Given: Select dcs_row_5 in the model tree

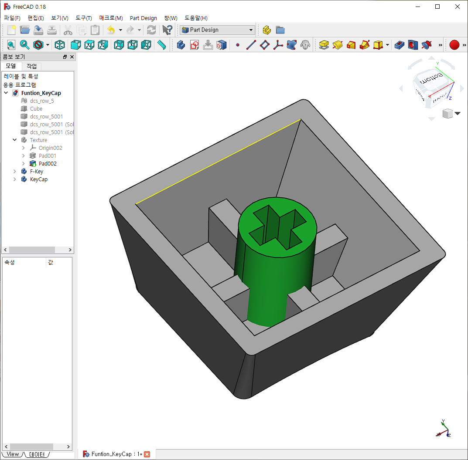Looking at the screenshot, I should [x=42, y=101].
